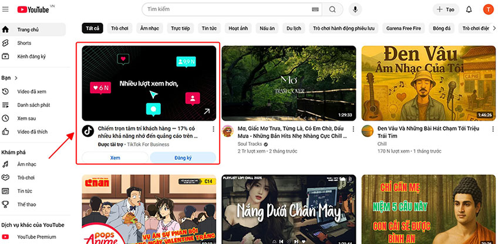Open the Mơ Trạm Cover video thumbnail
The height and width of the screenshot is (244, 499).
(289, 83)
